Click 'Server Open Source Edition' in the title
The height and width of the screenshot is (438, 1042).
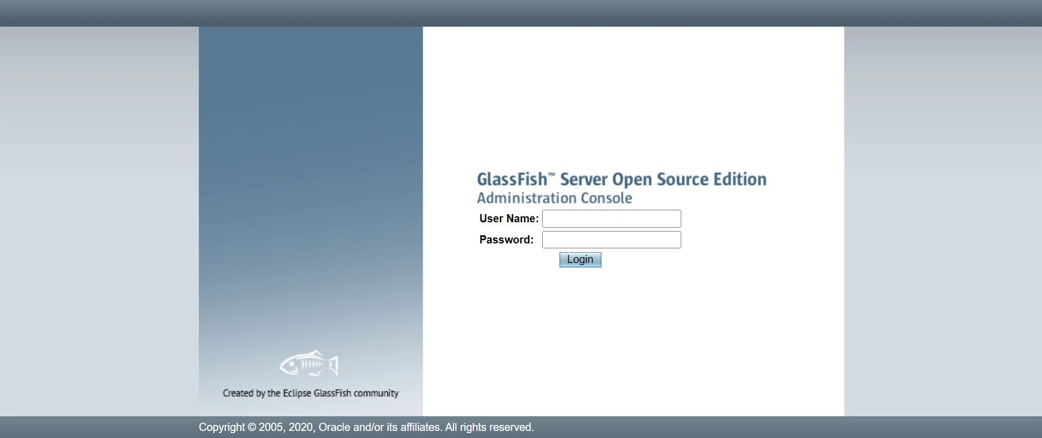click(x=663, y=179)
